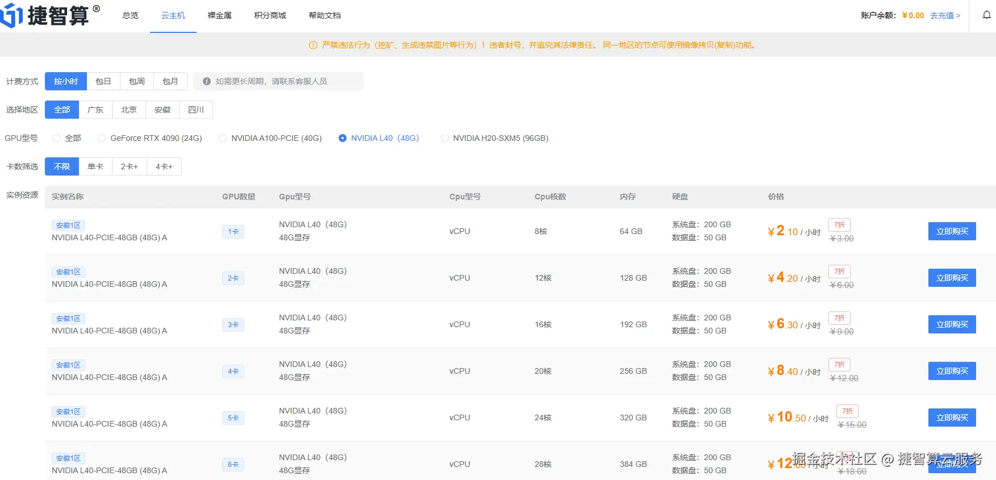Select 包月 billing
Image resolution: width=996 pixels, height=480 pixels.
pyautogui.click(x=170, y=81)
